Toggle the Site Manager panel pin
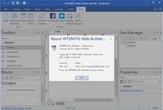163x110 pixels. click(x=157, y=33)
